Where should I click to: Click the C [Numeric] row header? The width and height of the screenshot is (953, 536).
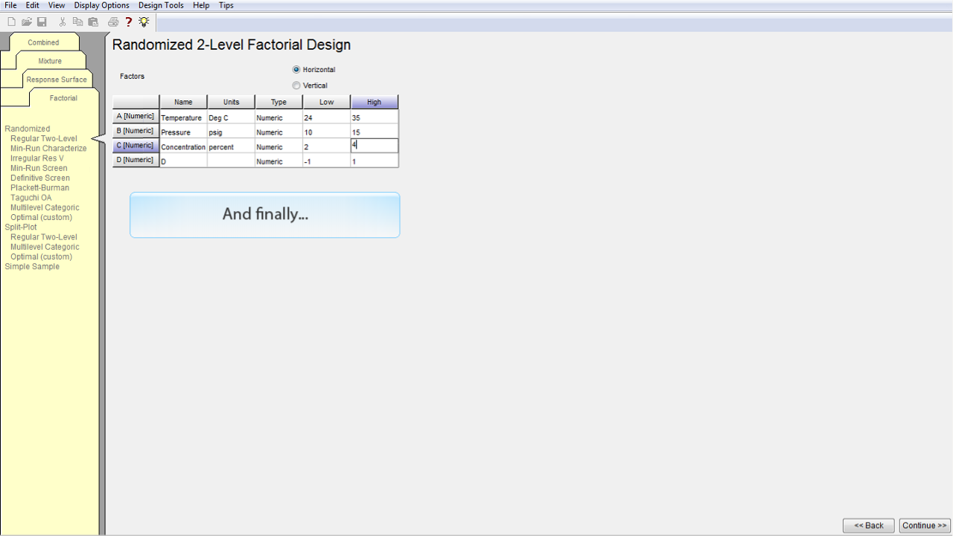click(136, 146)
